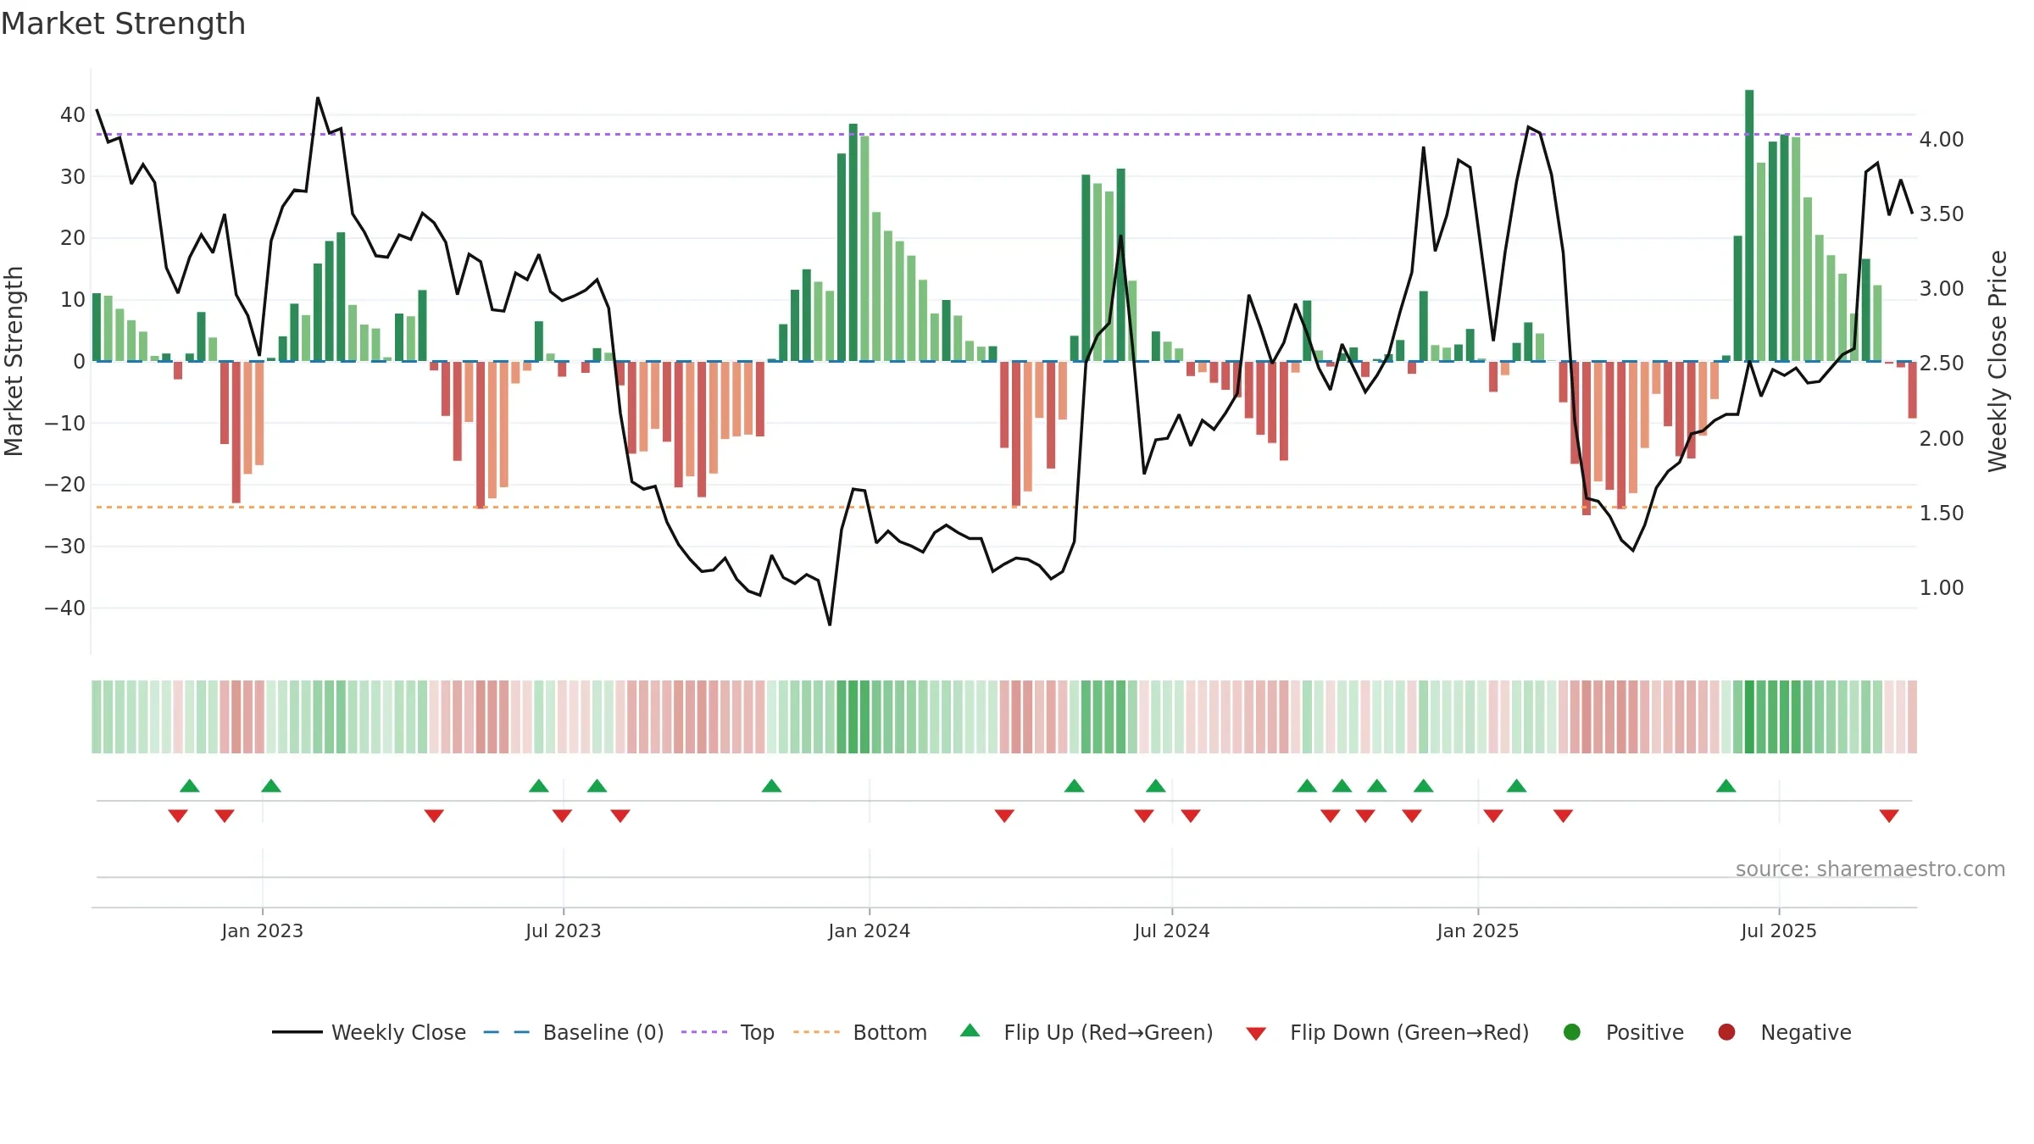The width and height of the screenshot is (2034, 1144).
Task: Click the 'Market Strength' chart title
Action: (x=124, y=24)
